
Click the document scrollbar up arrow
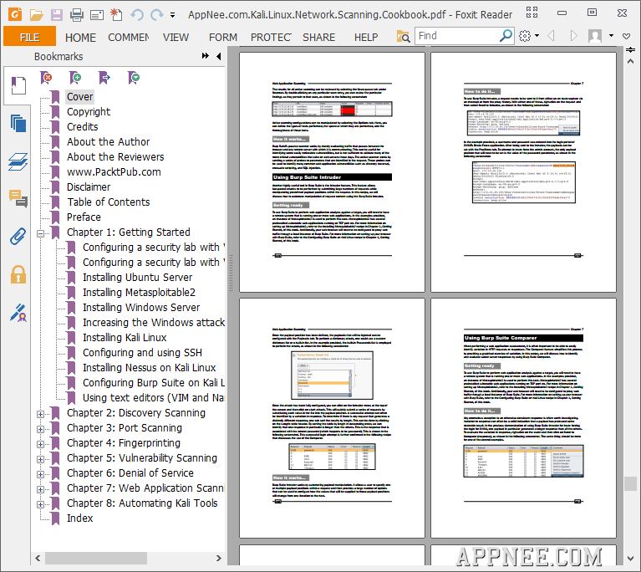click(x=630, y=61)
